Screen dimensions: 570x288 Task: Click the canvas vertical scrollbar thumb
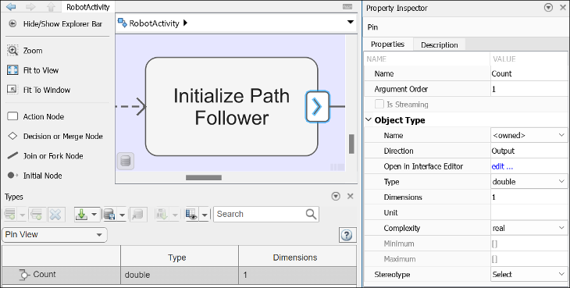click(x=351, y=144)
